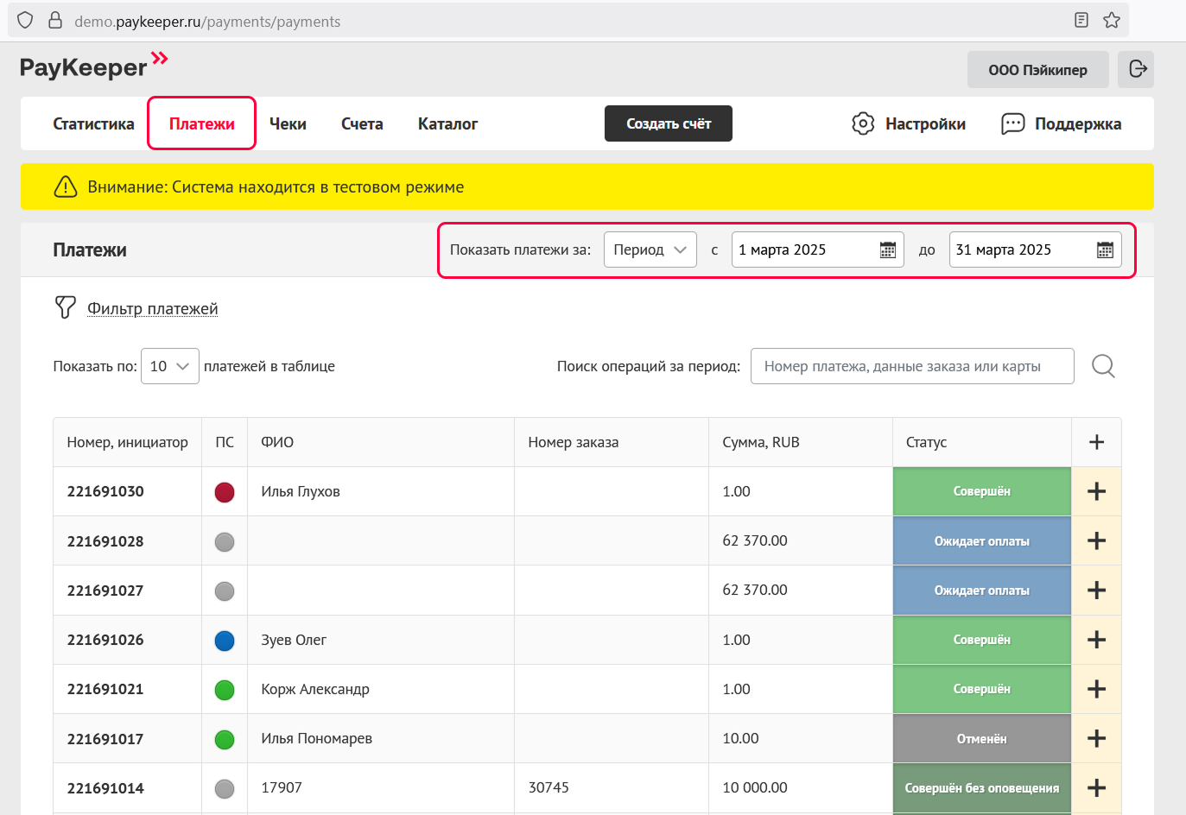
Task: Click the green payment system dot for 221691021
Action: pyautogui.click(x=225, y=690)
